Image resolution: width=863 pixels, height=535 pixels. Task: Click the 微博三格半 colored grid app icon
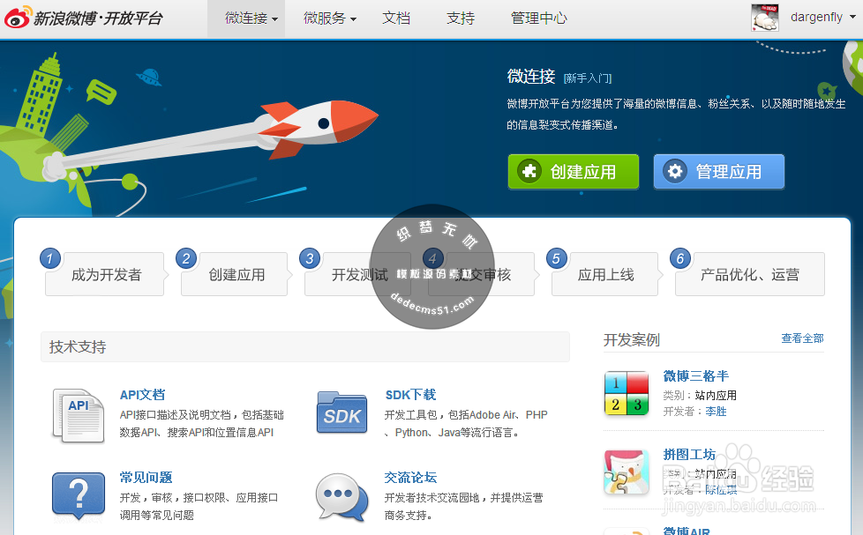[626, 392]
